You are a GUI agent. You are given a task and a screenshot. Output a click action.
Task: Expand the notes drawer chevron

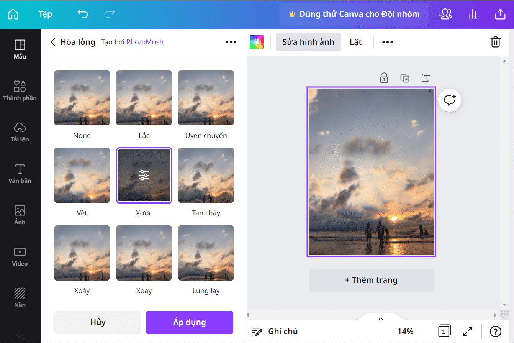pos(381,319)
